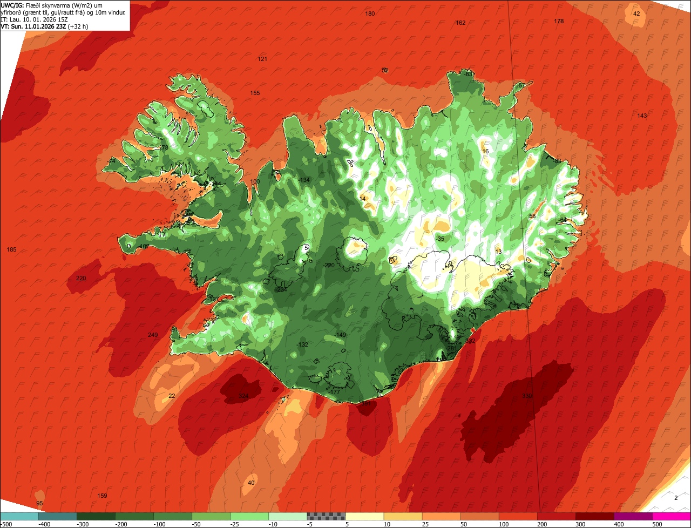The height and width of the screenshot is (528, 691).
Task: Choose the 50 to 100 orange legend swatch
Action: tap(479, 516)
